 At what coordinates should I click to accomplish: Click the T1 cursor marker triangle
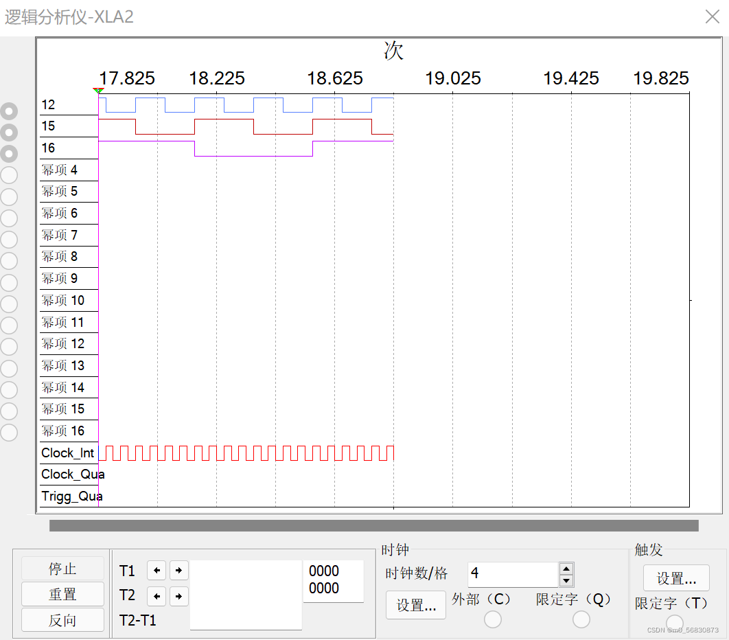point(98,90)
